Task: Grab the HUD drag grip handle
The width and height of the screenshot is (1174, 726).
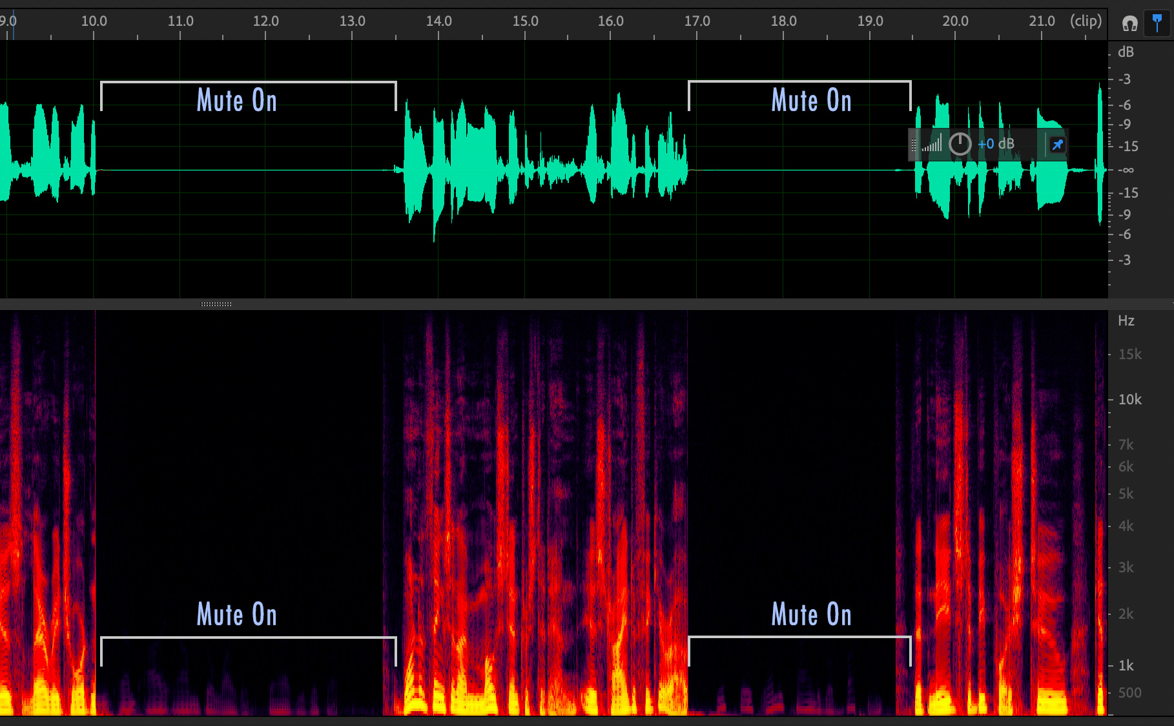Action: (x=914, y=145)
